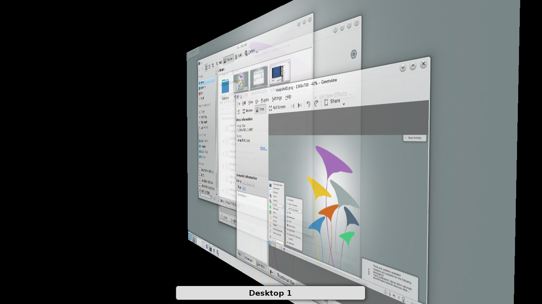Toggle the Thumbnail Bar in Gwenview

(x=286, y=278)
